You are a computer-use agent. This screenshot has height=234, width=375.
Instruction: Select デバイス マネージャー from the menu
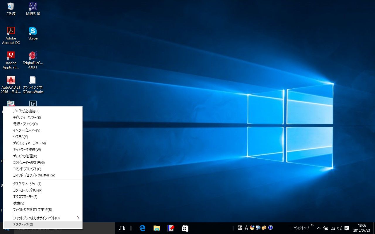(x=29, y=143)
